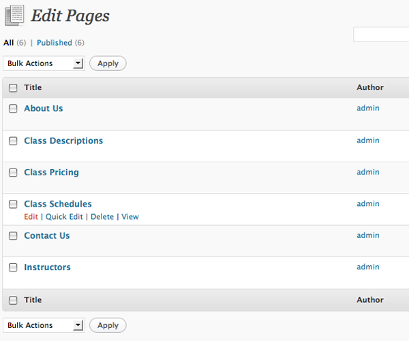The width and height of the screenshot is (409, 341).
Task: Click View under Class Schedules
Action: click(x=130, y=217)
